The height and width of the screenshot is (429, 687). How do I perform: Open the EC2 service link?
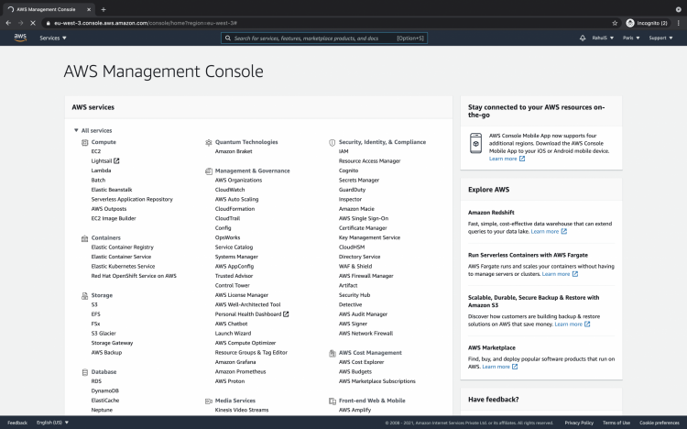tap(96, 151)
